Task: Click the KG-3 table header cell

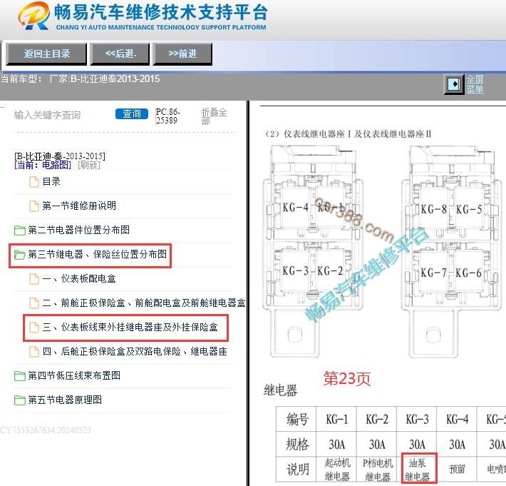Action: coord(417,420)
